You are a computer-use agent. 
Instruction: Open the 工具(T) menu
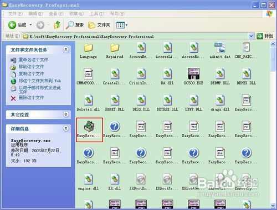(97, 14)
